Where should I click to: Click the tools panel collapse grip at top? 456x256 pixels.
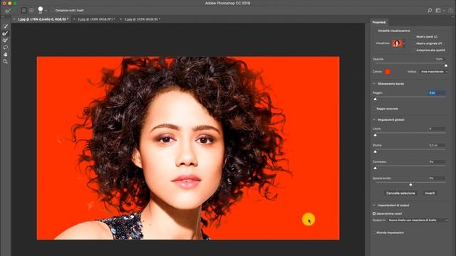(2, 16)
